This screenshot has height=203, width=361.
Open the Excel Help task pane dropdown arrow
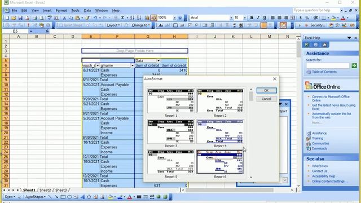(349, 38)
